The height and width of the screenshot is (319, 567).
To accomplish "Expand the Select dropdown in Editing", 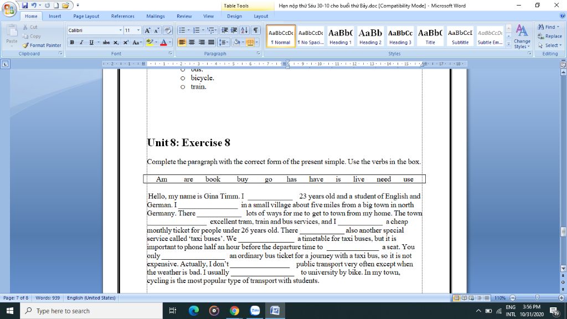I will click(x=550, y=45).
